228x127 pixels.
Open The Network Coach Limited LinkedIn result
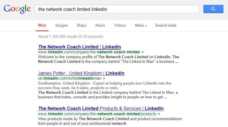tap(80, 47)
